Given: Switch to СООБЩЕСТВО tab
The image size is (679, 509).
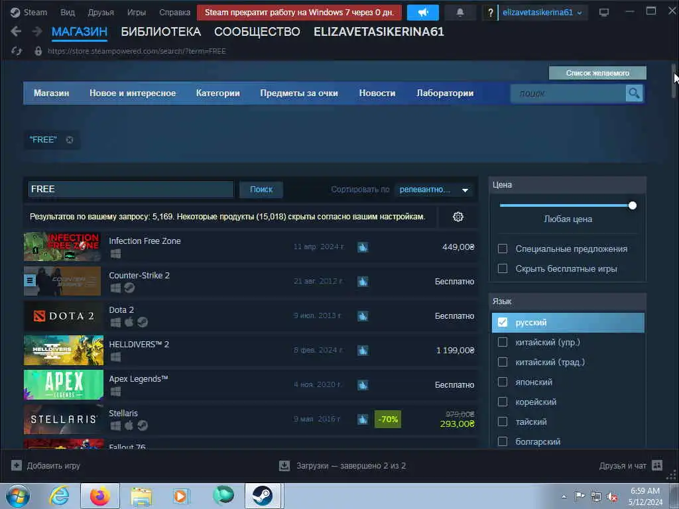Looking at the screenshot, I should (257, 32).
